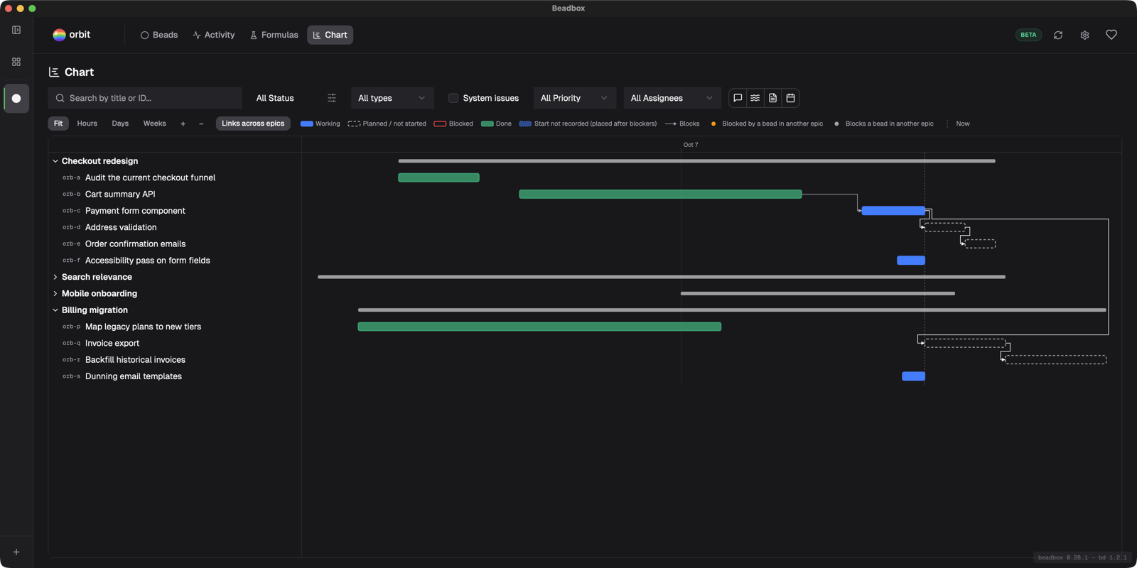Open the All Priority dropdown

575,98
